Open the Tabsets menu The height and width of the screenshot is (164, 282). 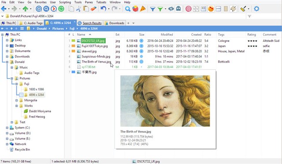click(101, 2)
